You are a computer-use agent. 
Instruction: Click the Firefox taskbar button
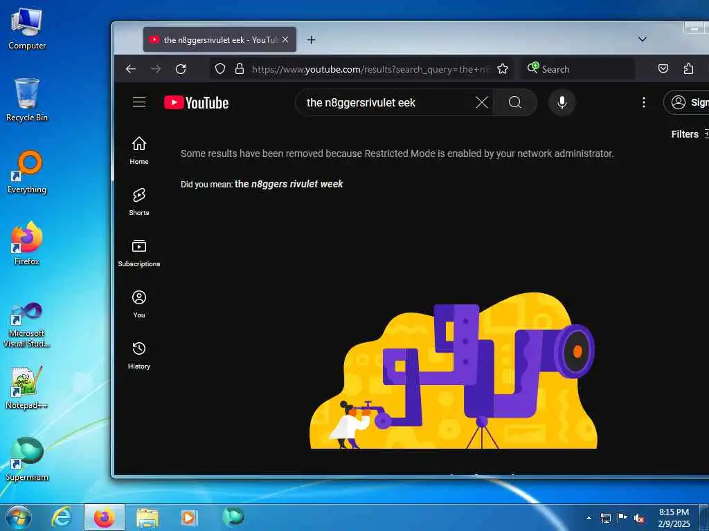pos(104,517)
